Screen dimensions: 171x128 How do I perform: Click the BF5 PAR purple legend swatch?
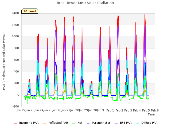(x=116, y=123)
